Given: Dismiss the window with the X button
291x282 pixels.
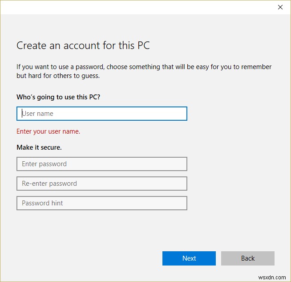Looking at the screenshot, I should pyautogui.click(x=280, y=7).
